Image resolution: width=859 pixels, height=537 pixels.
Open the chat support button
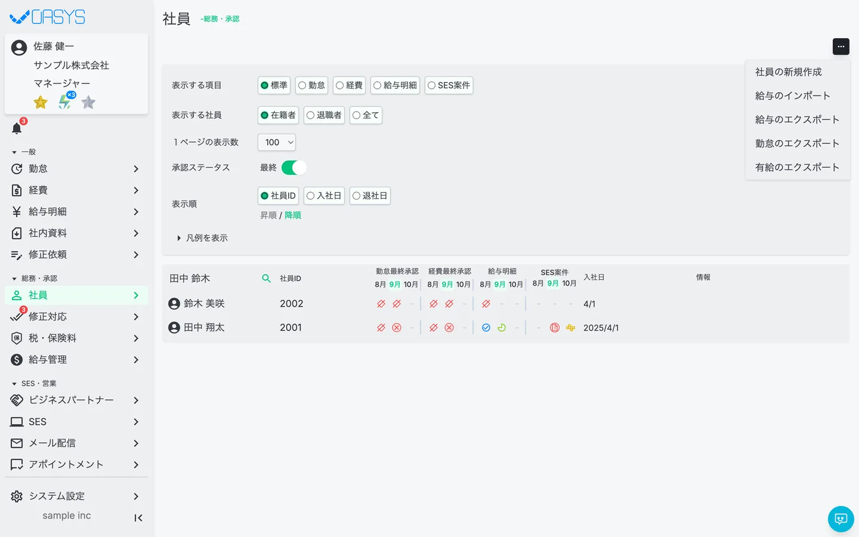[841, 519]
